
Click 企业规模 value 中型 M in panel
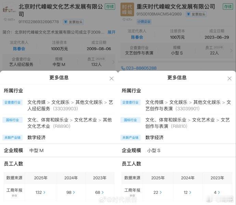click(x=37, y=151)
